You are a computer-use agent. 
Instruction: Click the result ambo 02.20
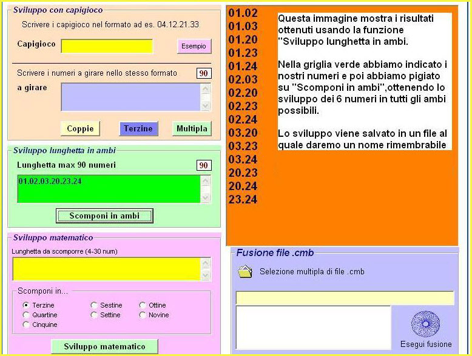[243, 93]
